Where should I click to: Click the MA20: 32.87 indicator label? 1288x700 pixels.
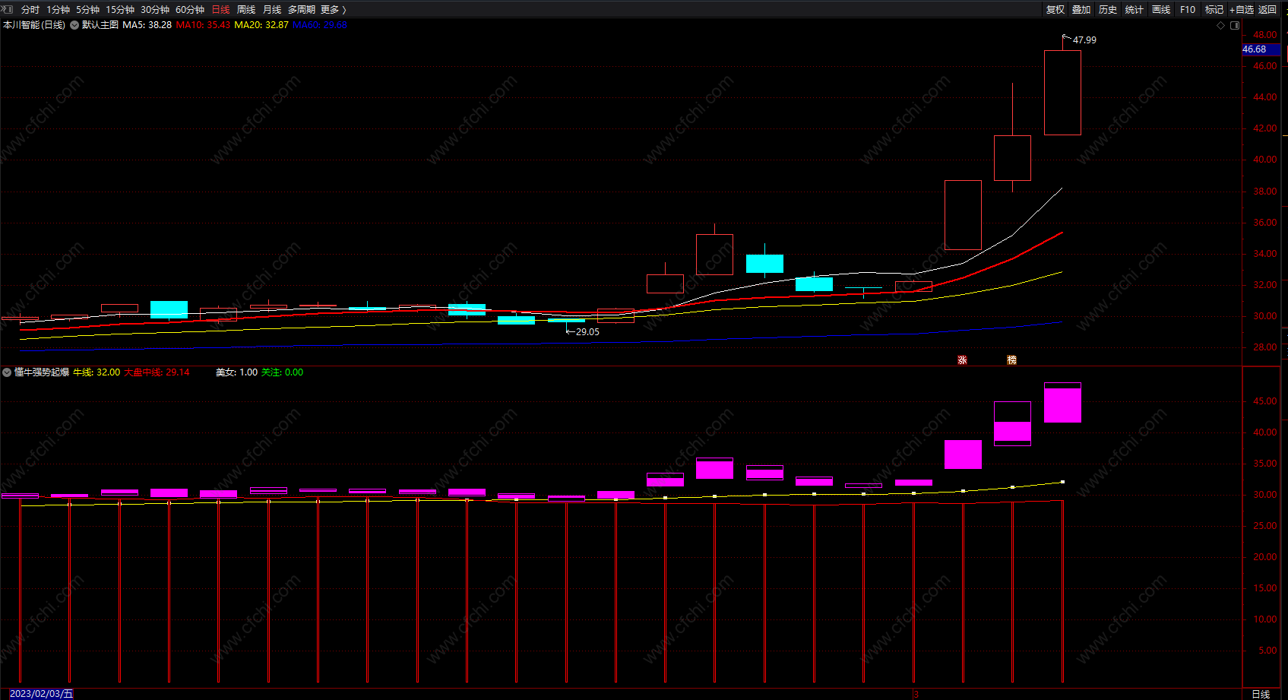click(261, 25)
